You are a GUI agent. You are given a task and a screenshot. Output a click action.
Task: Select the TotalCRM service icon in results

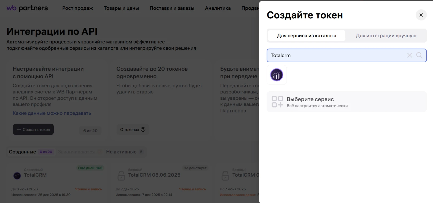click(x=277, y=75)
